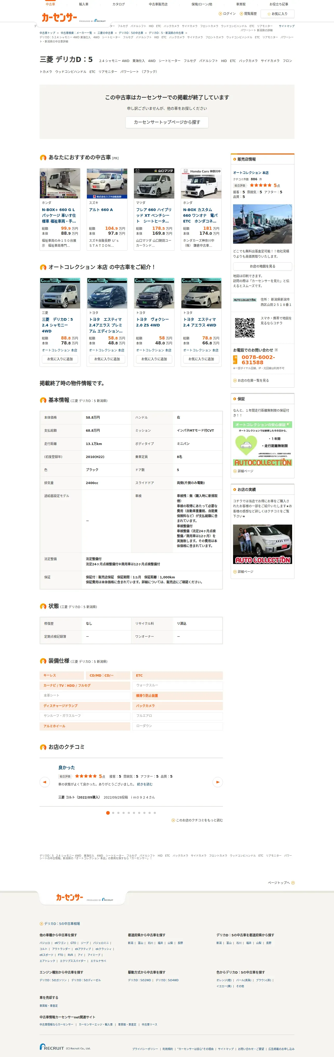Select the first orange review pagination dot
The height and width of the screenshot is (1057, 334).
(108, 813)
